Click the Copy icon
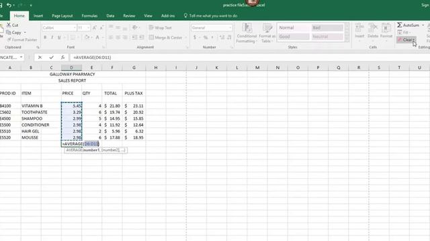The width and height of the screenshot is (430, 241). (9, 32)
